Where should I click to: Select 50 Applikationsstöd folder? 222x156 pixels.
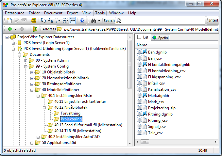click(x=59, y=143)
